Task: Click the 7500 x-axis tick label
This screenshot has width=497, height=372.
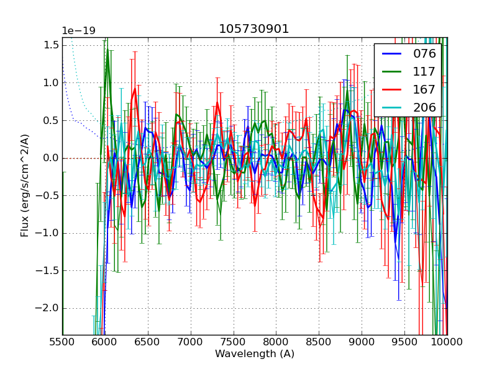Action: [x=233, y=342]
